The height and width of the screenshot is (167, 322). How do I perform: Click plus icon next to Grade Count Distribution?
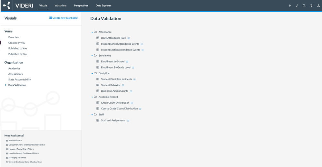click(132, 103)
